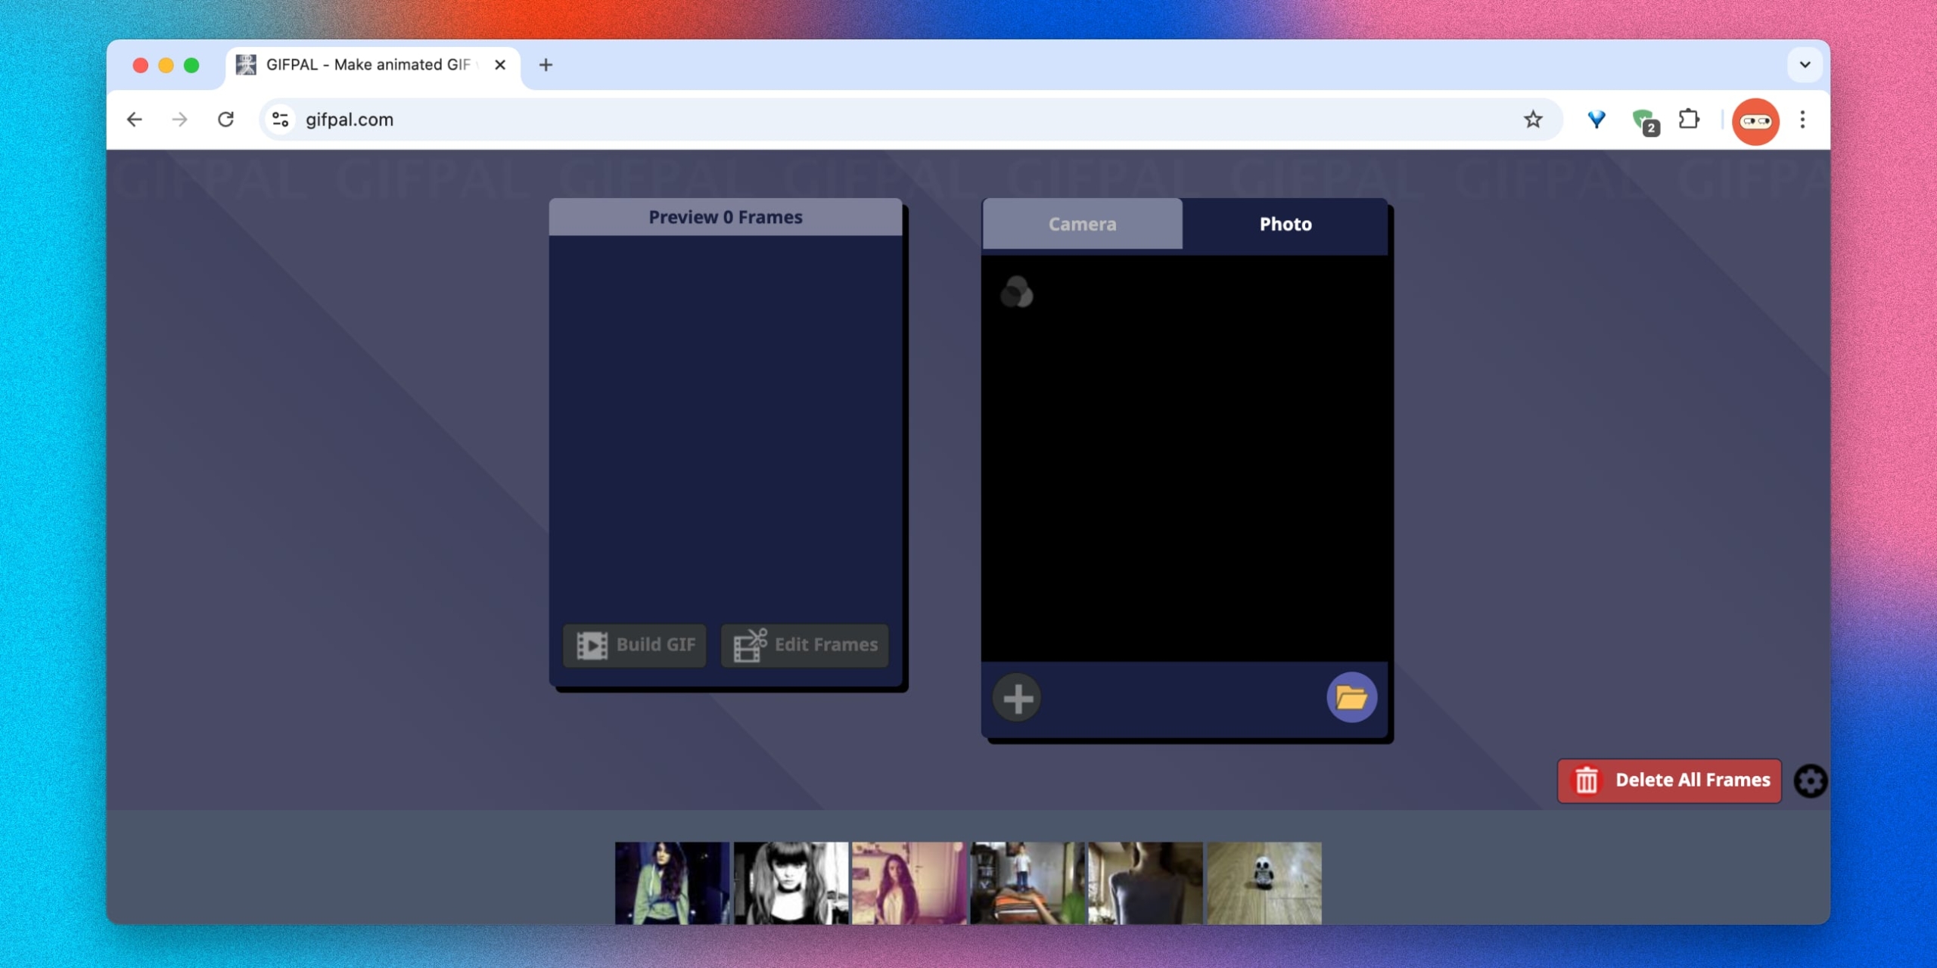Viewport: 1937px width, 968px height.
Task: Open the black-and-white girl thumbnail
Action: (x=791, y=883)
